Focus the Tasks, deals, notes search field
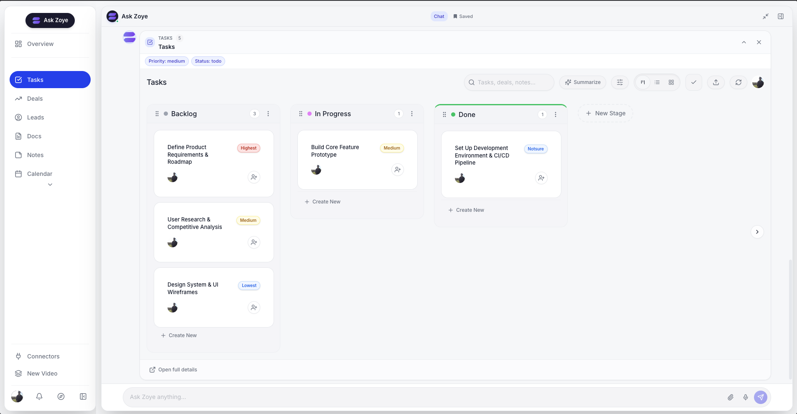This screenshot has height=414, width=797. point(509,82)
